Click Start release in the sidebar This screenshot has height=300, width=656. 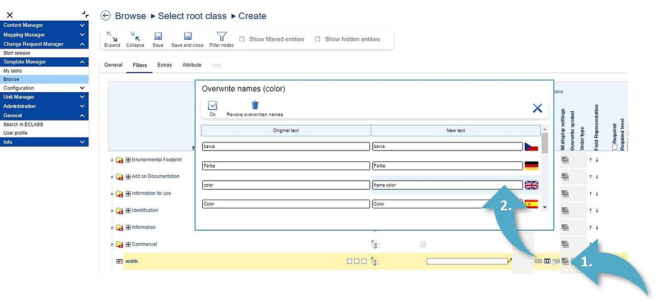(17, 53)
